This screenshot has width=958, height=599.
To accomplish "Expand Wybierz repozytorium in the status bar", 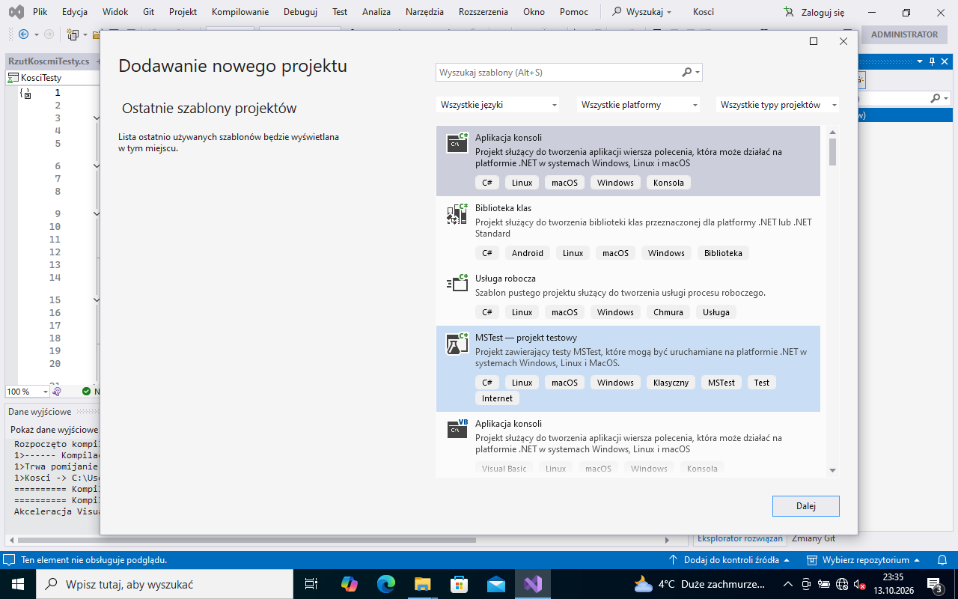I will (863, 560).
